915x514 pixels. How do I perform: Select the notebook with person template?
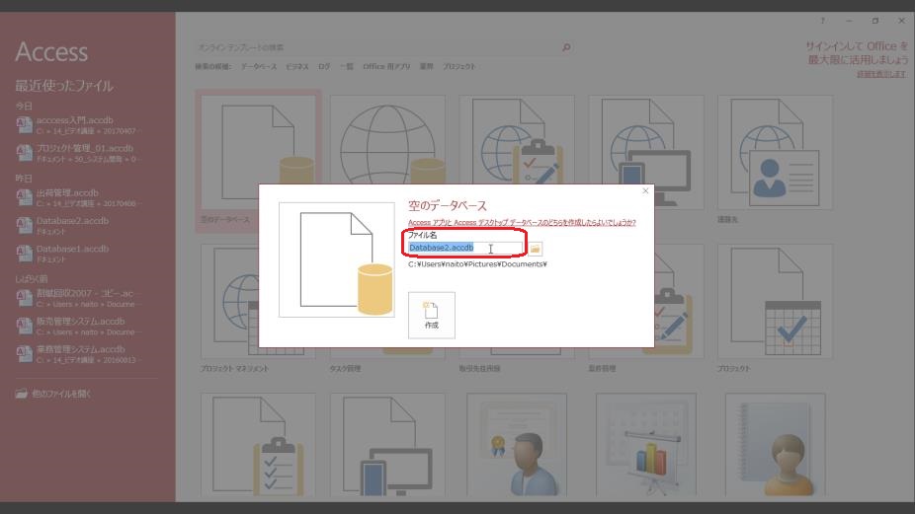click(775, 445)
